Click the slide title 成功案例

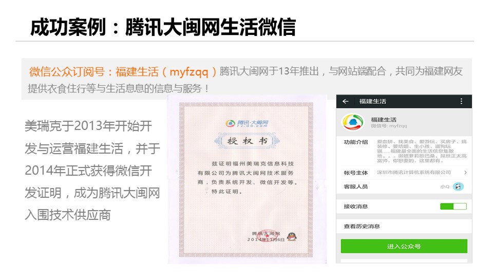(x=68, y=27)
